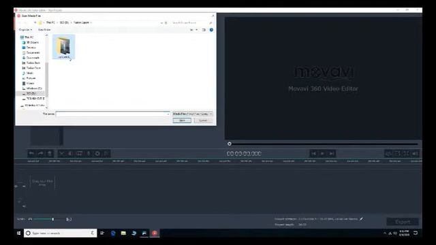Viewport: 436px width, 245px height.
Task: Play the preview video
Action: click(322, 154)
